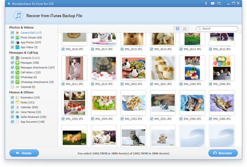
Task: Click the WhatsApp Attachments icon
Action: 17,82
